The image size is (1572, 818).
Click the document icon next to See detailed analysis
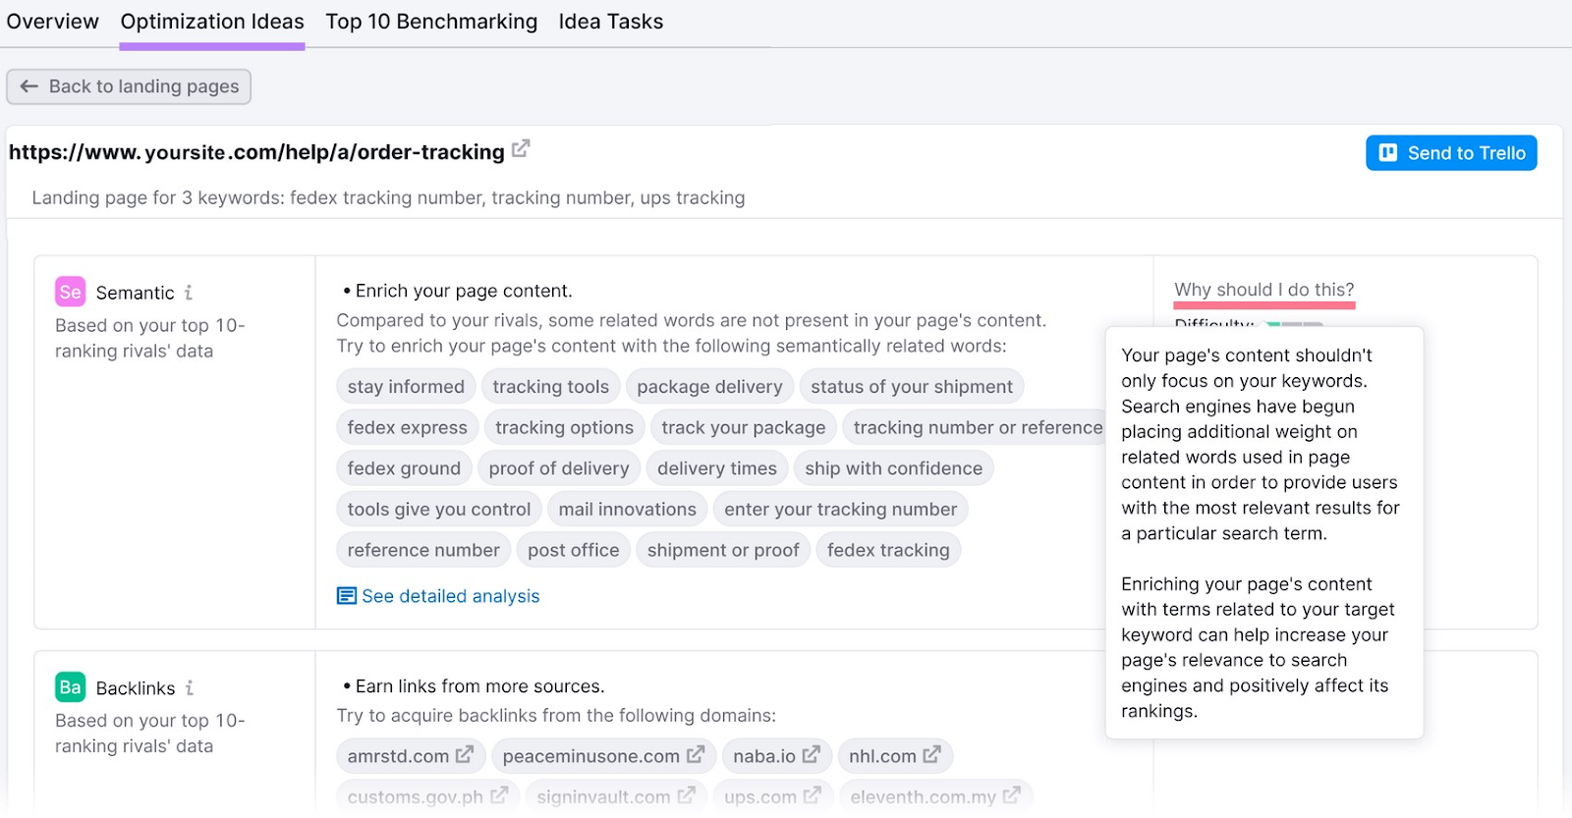click(345, 596)
